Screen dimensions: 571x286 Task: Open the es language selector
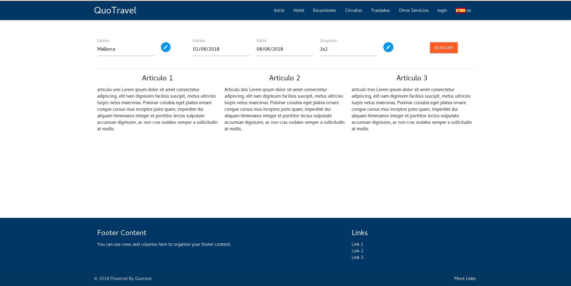click(463, 10)
